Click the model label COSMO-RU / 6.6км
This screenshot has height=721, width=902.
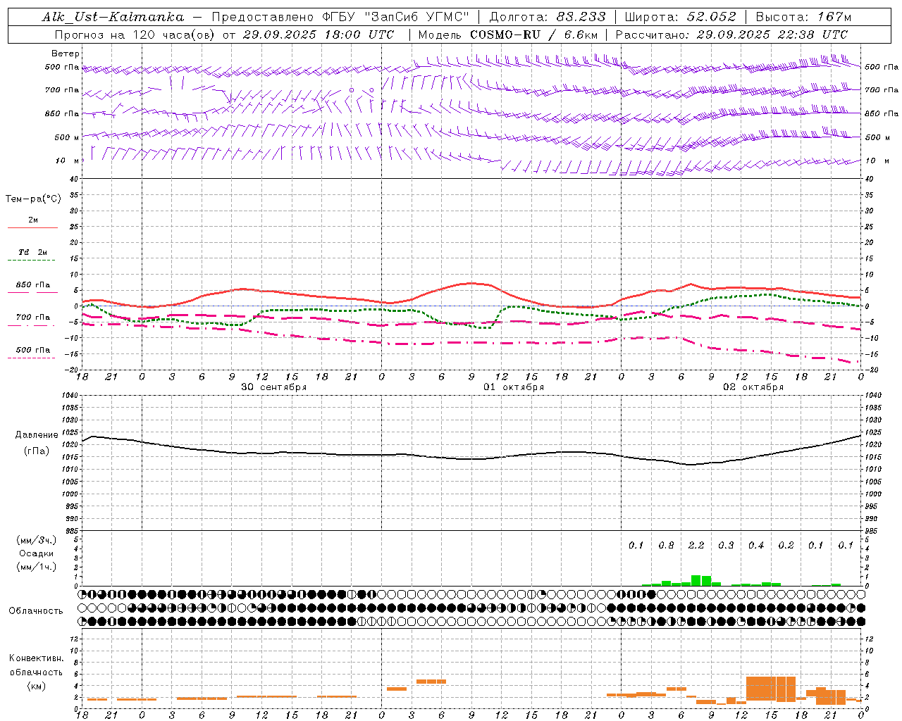(533, 35)
